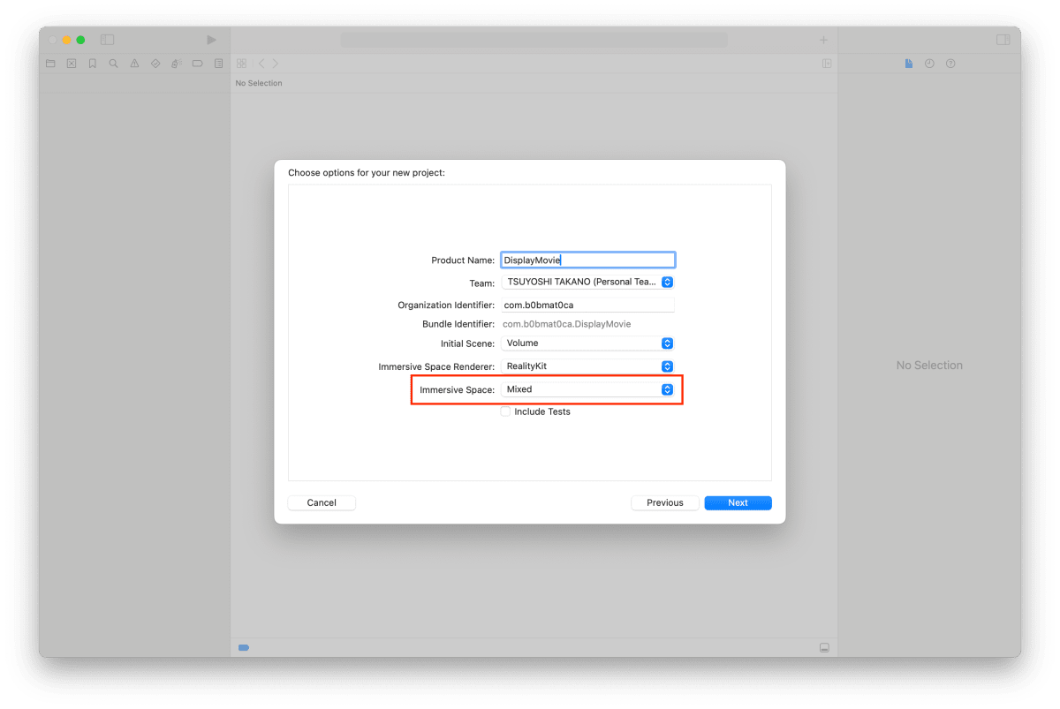Show the File inspector blue document icon
The width and height of the screenshot is (1060, 709).
tap(908, 63)
